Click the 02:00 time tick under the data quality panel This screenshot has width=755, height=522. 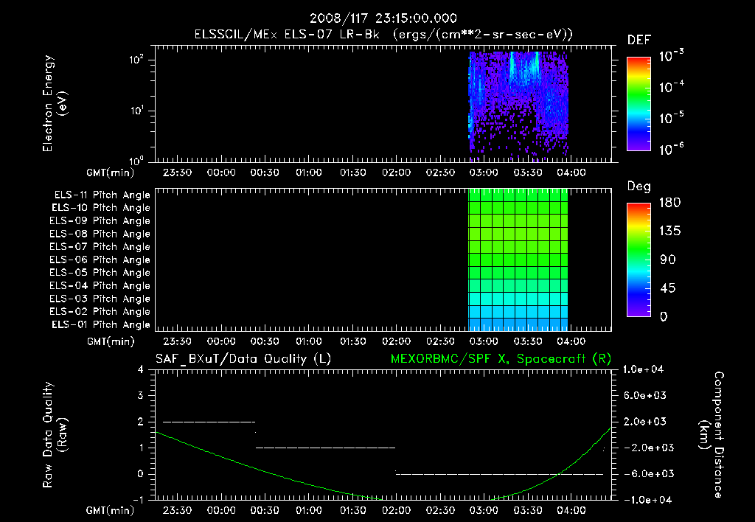click(x=396, y=510)
